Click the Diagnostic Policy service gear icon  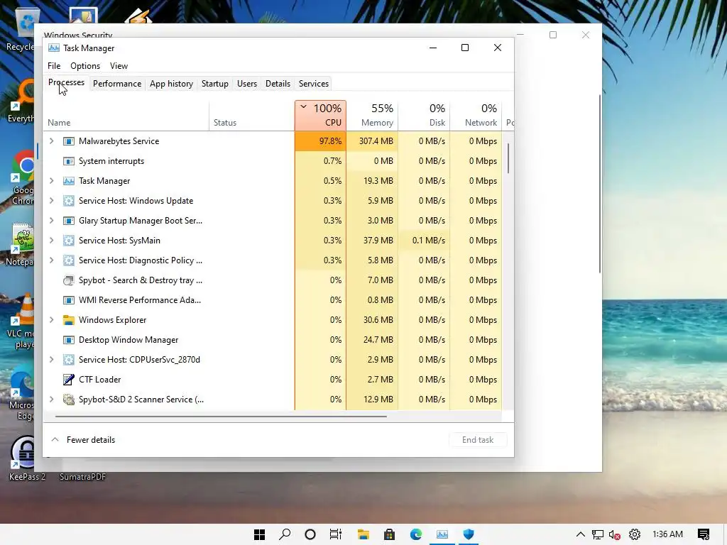[69, 260]
